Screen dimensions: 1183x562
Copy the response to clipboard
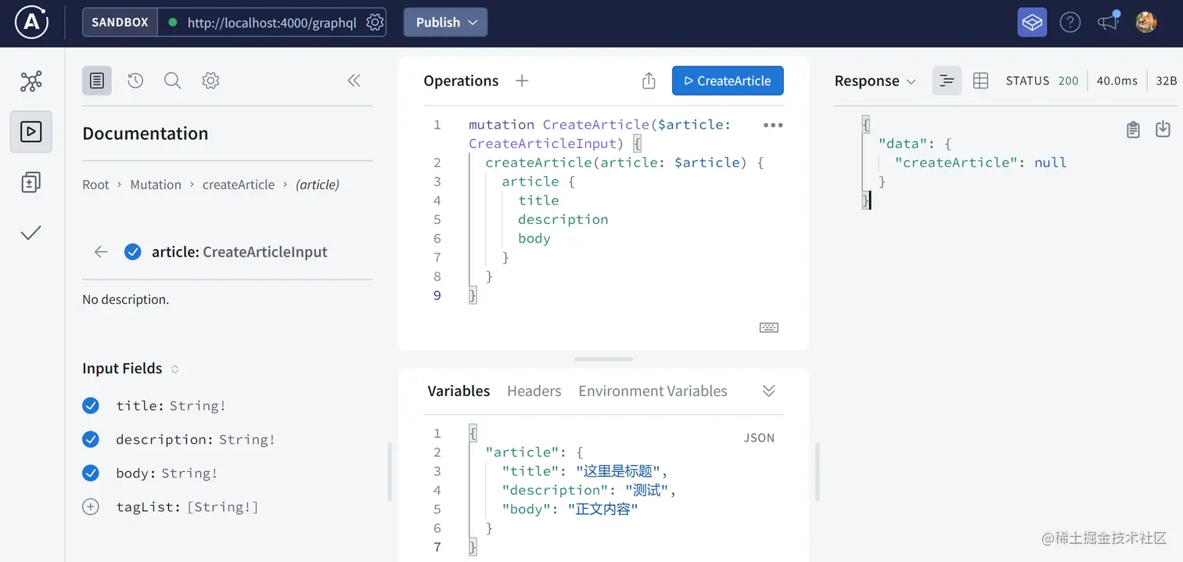pyautogui.click(x=1133, y=129)
